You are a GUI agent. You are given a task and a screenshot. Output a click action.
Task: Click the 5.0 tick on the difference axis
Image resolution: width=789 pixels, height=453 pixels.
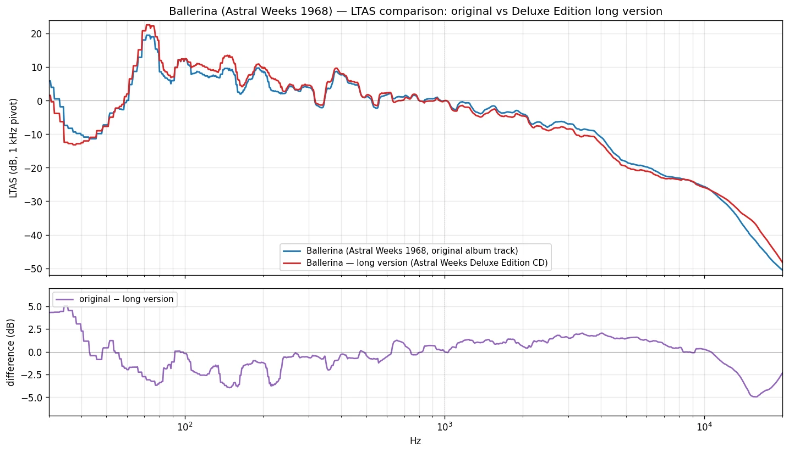click(37, 306)
